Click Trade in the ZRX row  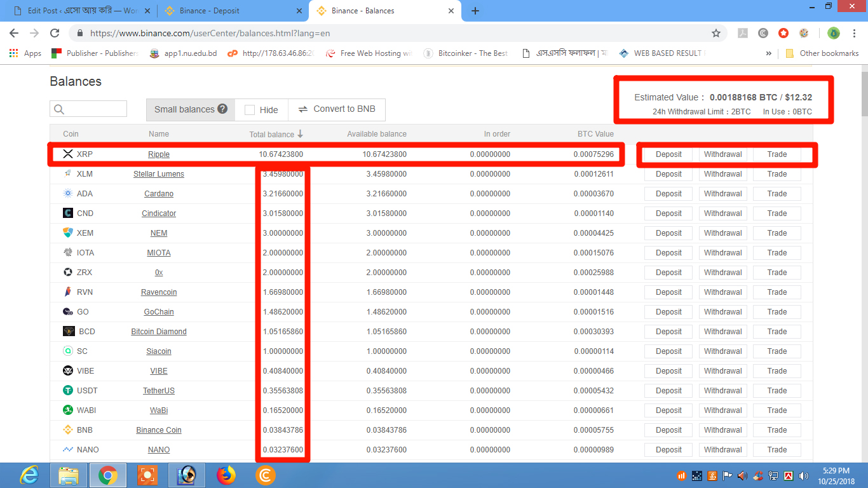coord(776,273)
